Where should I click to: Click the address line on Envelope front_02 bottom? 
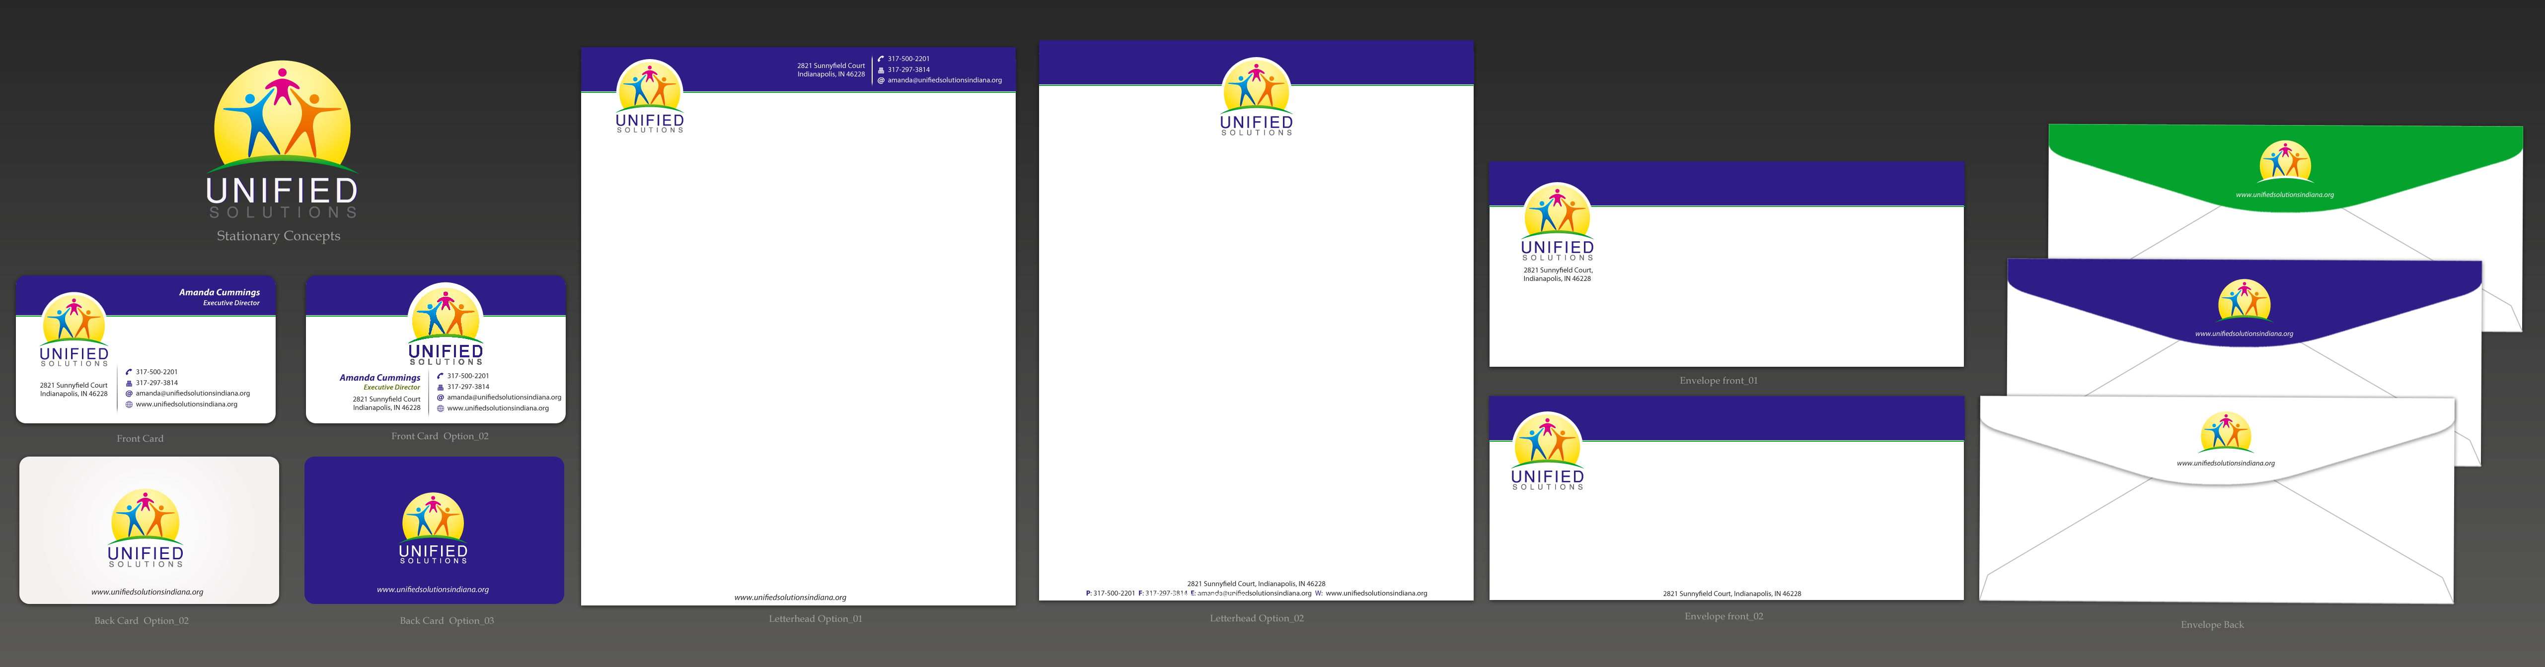click(x=1732, y=594)
